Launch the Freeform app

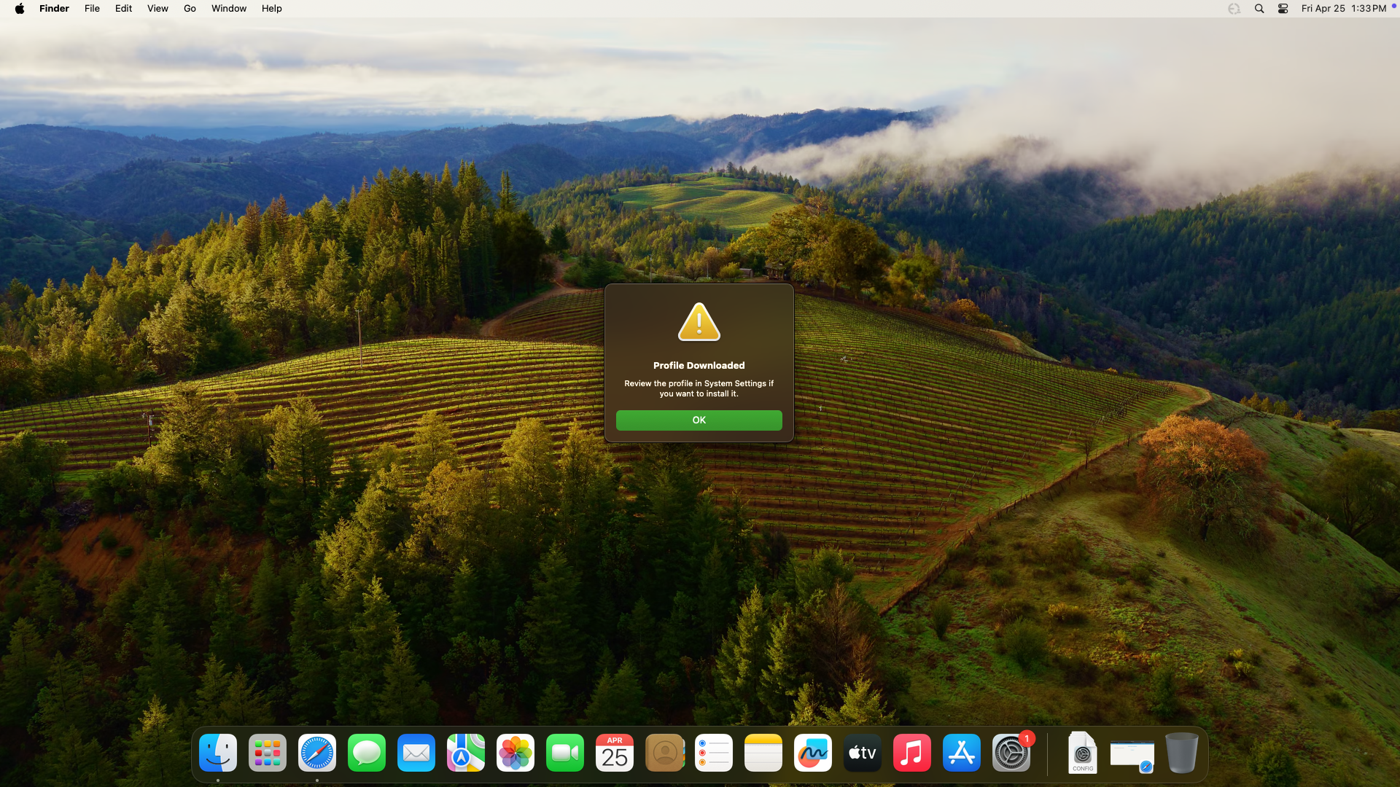(x=813, y=753)
